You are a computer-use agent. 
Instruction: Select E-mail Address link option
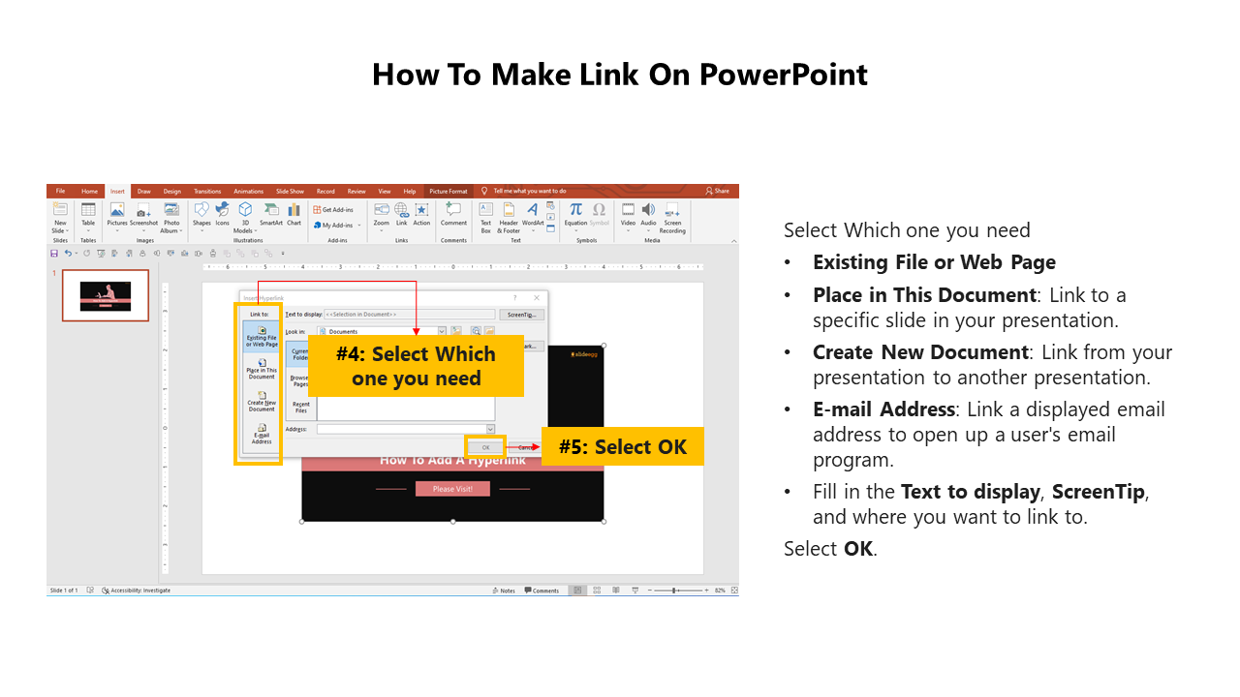[x=262, y=434]
